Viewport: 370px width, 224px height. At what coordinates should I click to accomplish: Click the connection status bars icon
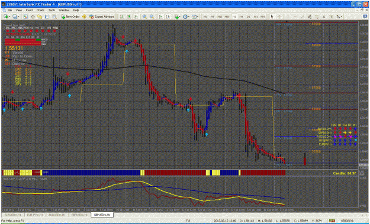coord(332,221)
